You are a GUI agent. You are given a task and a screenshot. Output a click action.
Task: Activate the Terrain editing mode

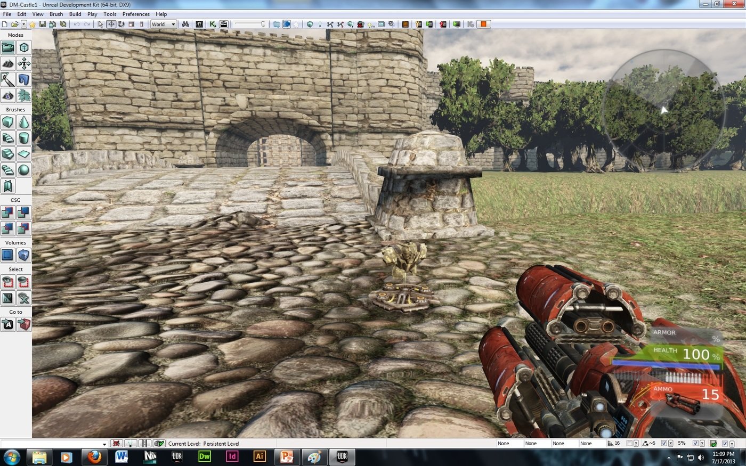coord(8,64)
